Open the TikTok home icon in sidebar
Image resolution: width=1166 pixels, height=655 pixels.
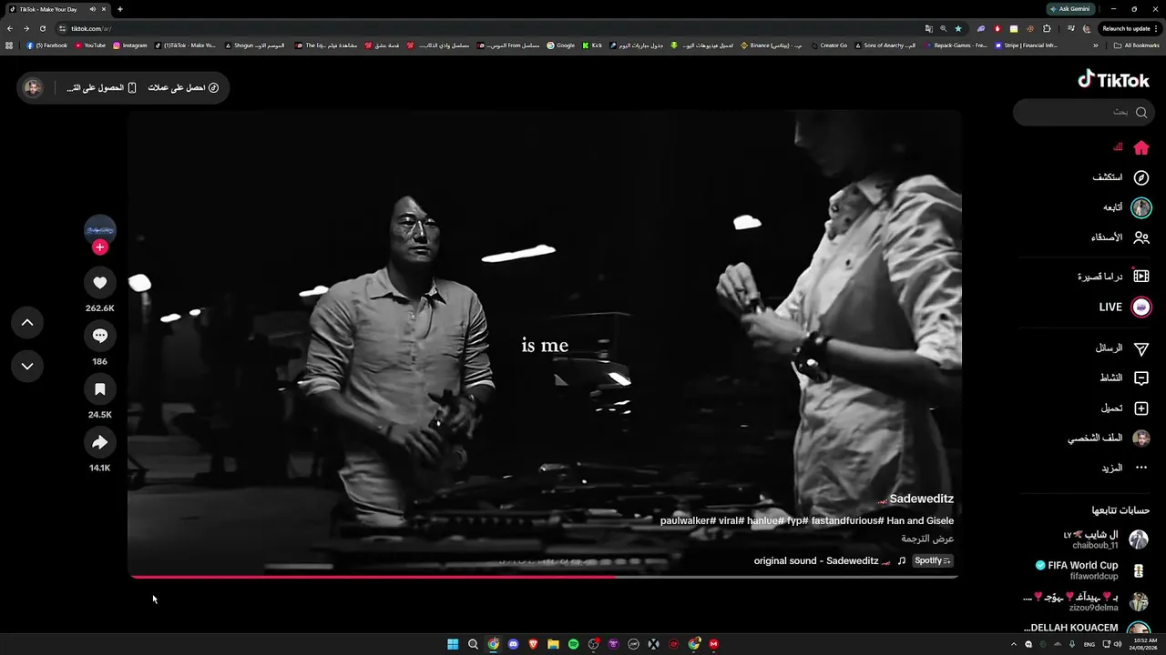pyautogui.click(x=1141, y=147)
